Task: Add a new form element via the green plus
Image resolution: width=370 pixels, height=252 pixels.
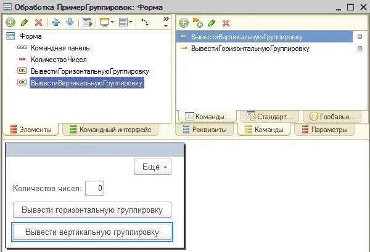Action: tap(10, 23)
